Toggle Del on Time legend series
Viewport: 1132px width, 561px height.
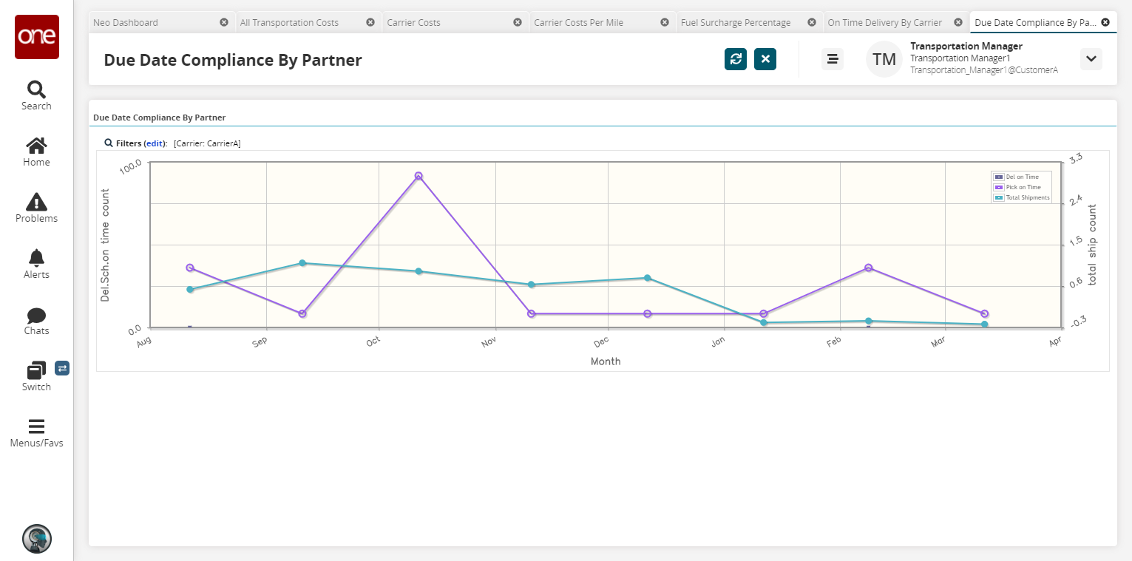[1022, 177]
